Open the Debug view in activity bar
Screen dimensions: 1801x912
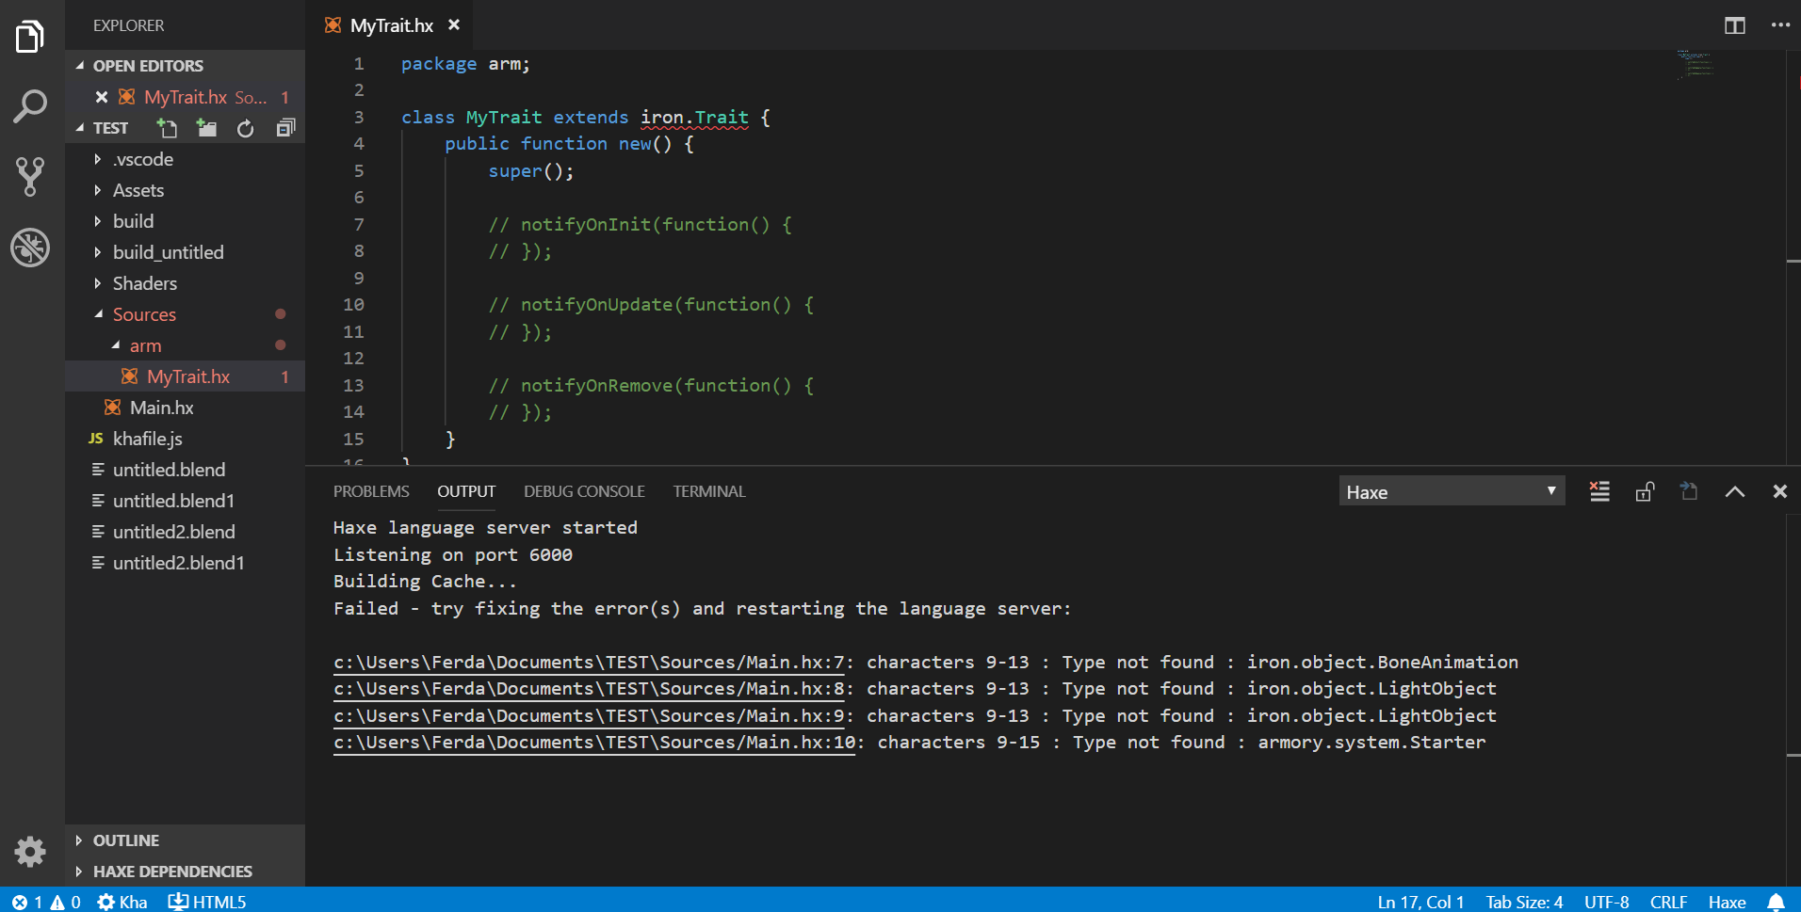30,248
